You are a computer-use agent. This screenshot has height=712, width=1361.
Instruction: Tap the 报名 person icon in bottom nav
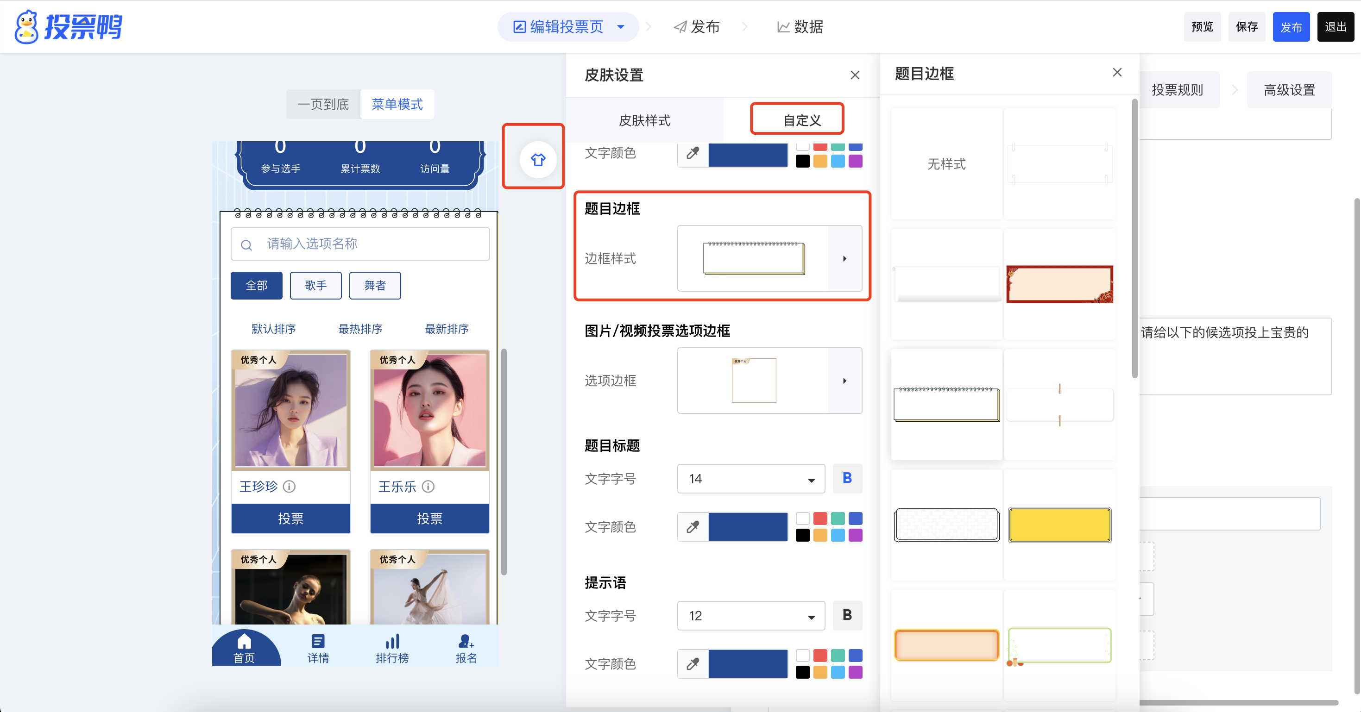click(466, 641)
